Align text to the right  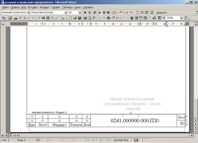[x=104, y=13]
